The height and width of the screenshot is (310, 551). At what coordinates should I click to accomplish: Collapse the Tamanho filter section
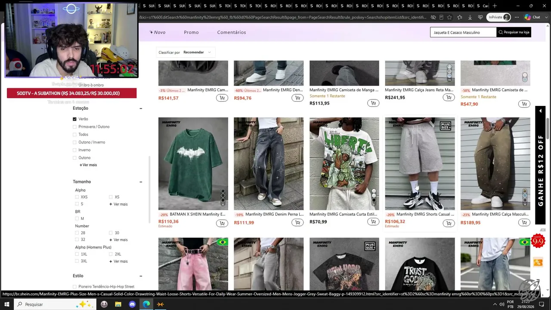(141, 182)
